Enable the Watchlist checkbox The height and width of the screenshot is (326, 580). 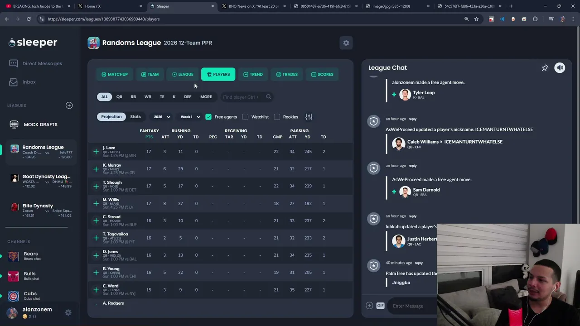[x=245, y=117]
